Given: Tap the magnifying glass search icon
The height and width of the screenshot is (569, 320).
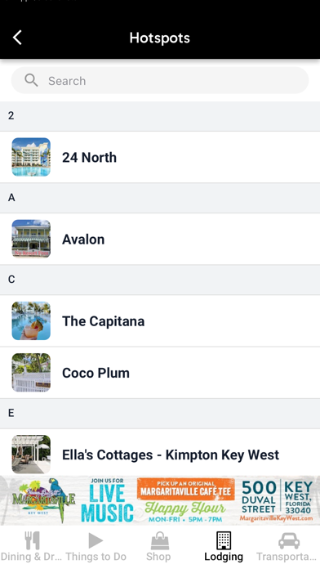Looking at the screenshot, I should 31,80.
